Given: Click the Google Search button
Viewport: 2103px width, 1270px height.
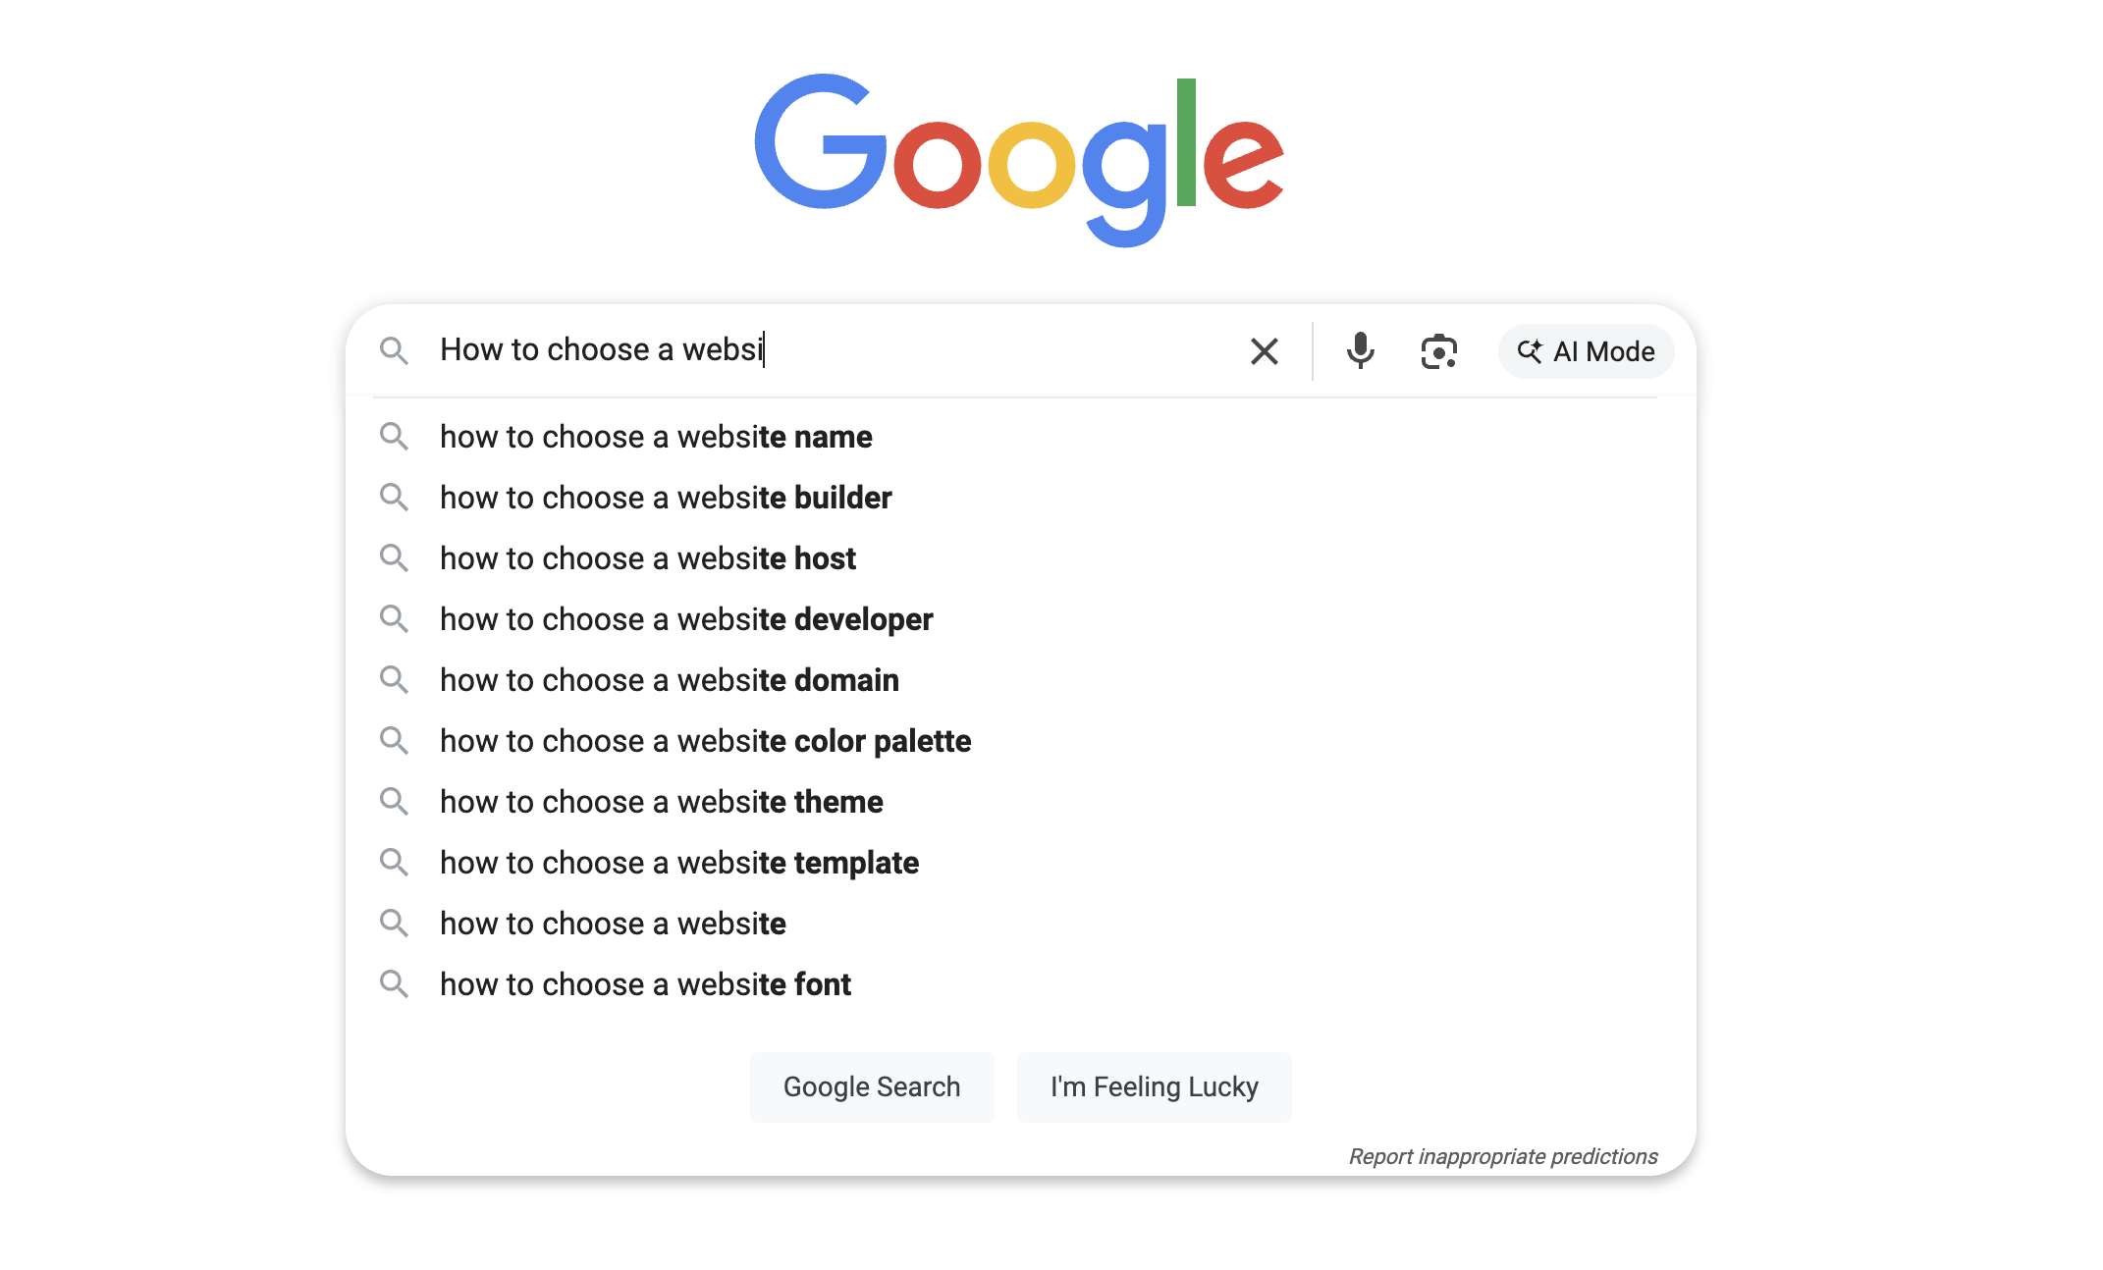Looking at the screenshot, I should click(x=872, y=1086).
